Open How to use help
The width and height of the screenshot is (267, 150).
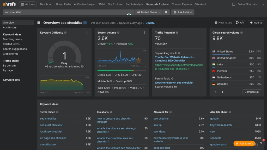pos(223,23)
